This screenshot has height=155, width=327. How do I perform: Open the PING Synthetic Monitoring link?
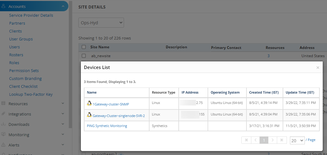[107, 126]
